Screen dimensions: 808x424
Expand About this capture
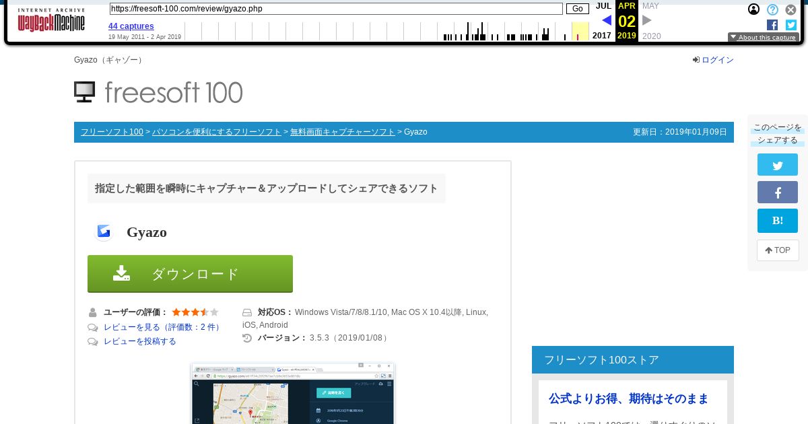[763, 38]
